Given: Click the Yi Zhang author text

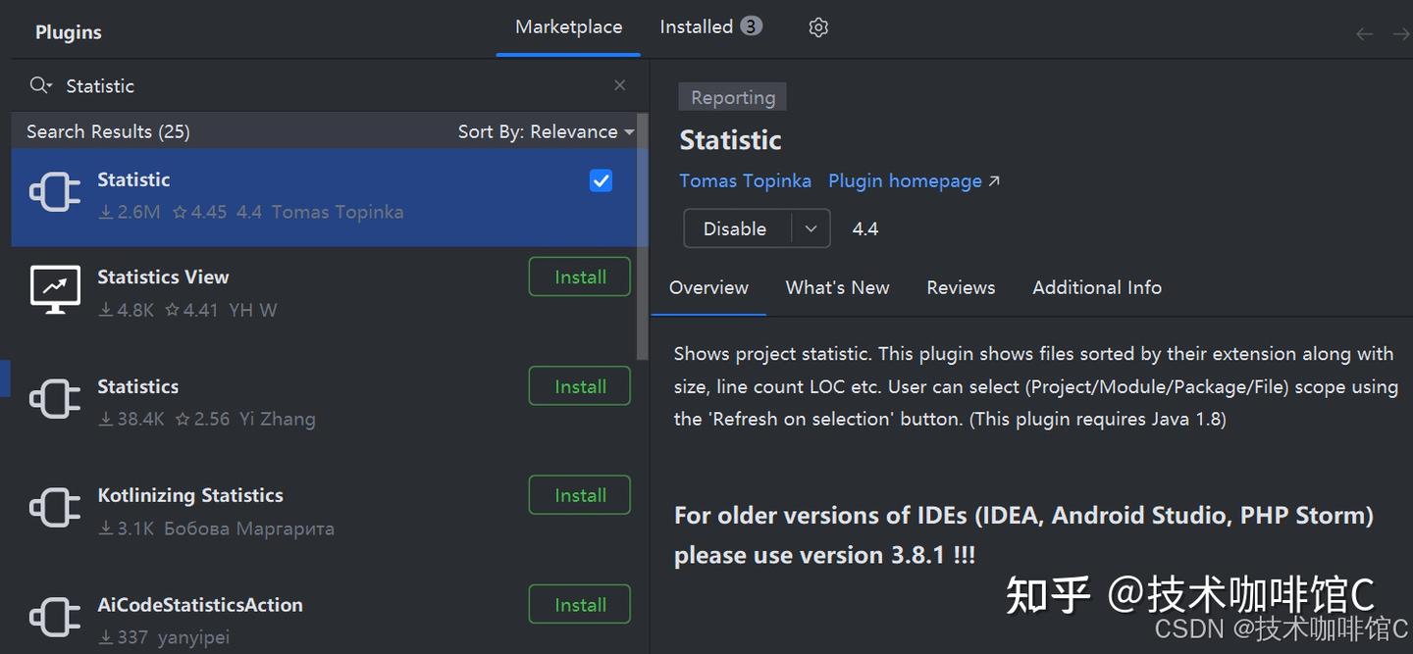Looking at the screenshot, I should (278, 419).
